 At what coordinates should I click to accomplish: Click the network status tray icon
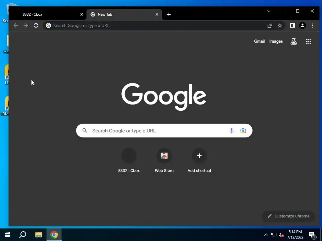pyautogui.click(x=274, y=235)
